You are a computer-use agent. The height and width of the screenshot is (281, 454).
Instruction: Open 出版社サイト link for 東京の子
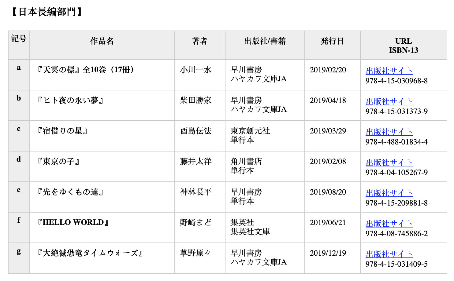point(389,162)
